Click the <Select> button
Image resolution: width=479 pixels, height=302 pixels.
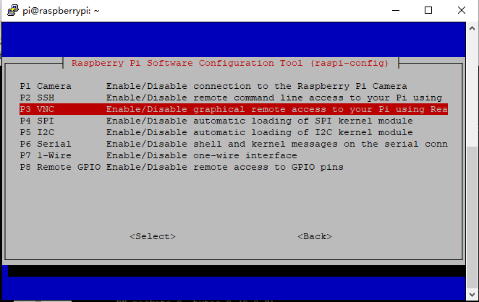click(153, 236)
